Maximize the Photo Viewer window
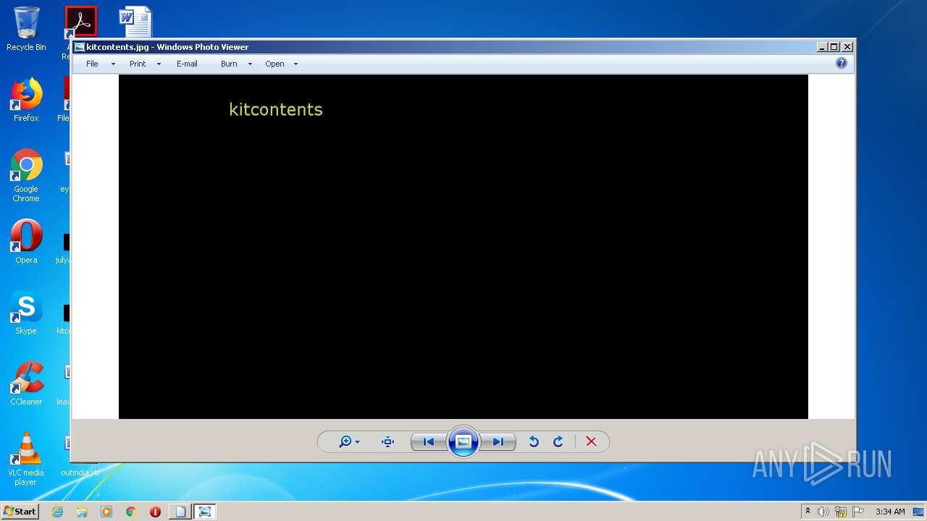This screenshot has width=927, height=521. (834, 47)
